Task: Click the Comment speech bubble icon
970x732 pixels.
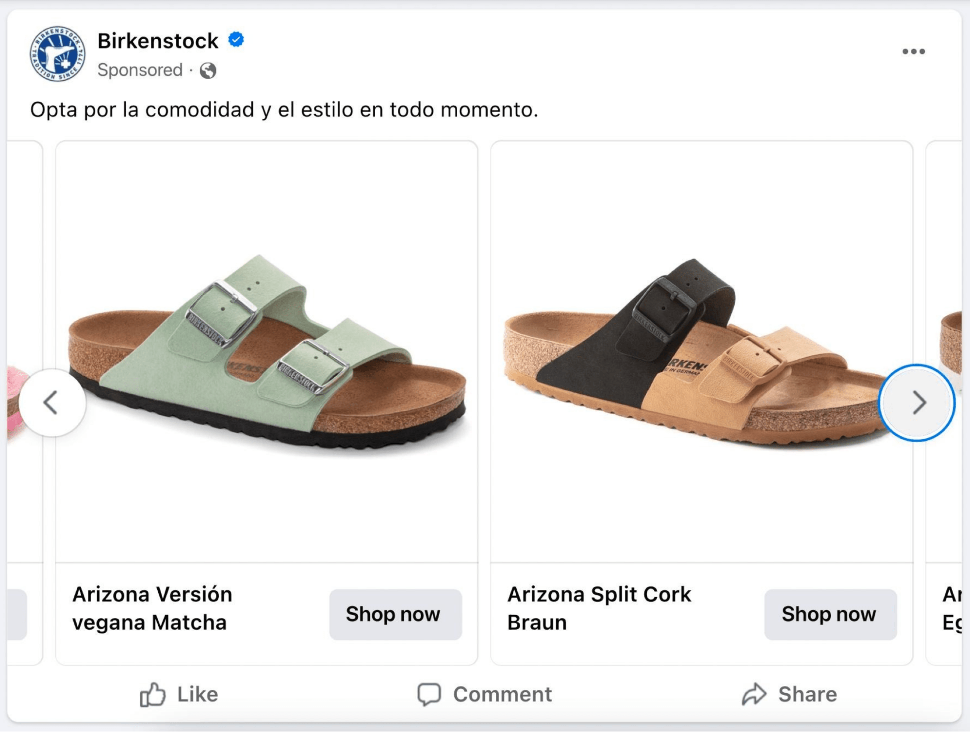Action: tap(430, 693)
